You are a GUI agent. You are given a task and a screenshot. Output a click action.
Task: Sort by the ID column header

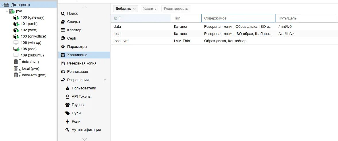point(118,18)
